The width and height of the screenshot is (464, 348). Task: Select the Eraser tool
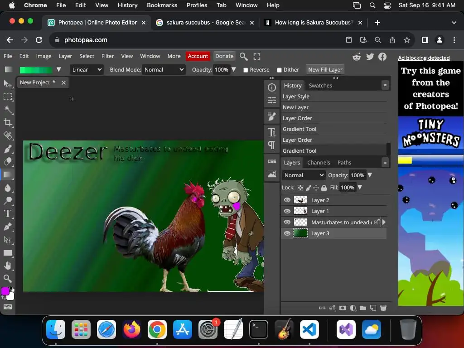tap(8, 162)
